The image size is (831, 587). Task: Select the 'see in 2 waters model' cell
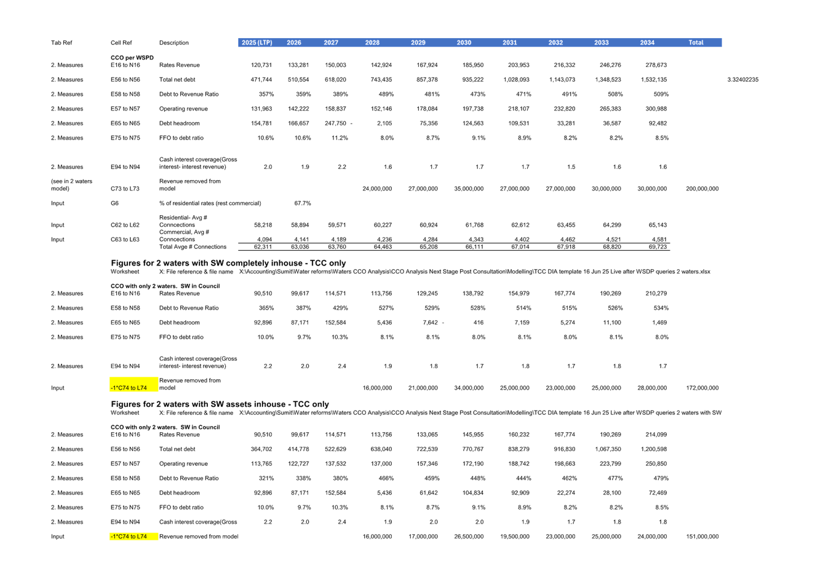point(71,185)
